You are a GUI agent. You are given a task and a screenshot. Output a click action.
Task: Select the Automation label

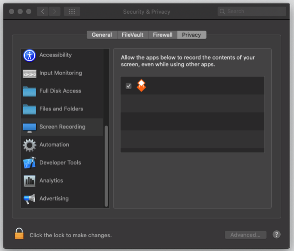[x=54, y=145]
